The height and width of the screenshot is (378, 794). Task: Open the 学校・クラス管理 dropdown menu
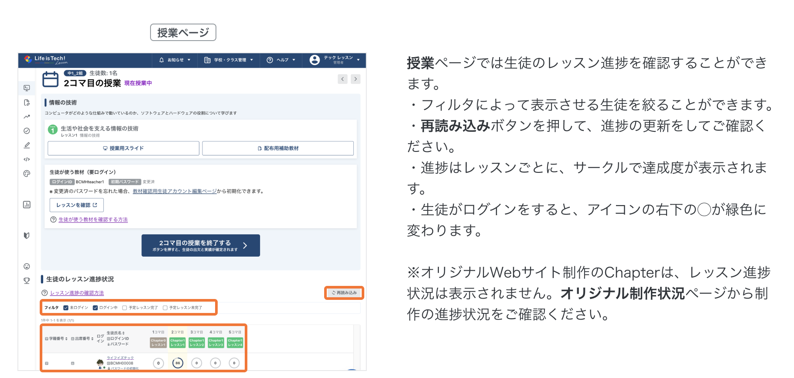[229, 60]
